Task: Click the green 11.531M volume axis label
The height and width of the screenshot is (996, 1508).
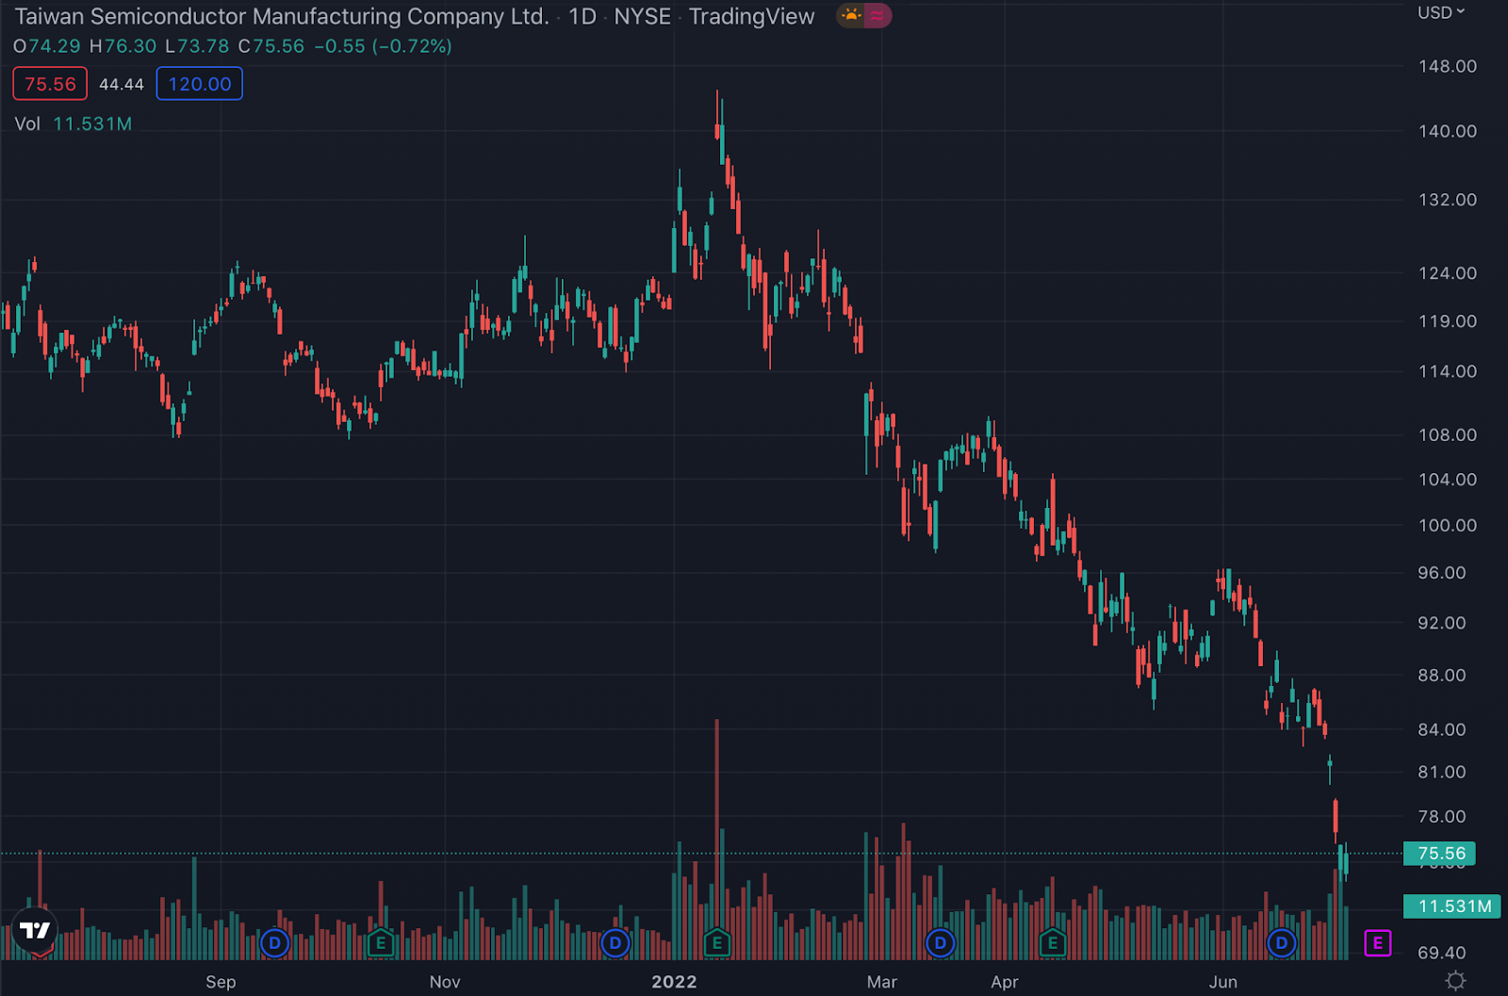Action: (1451, 906)
